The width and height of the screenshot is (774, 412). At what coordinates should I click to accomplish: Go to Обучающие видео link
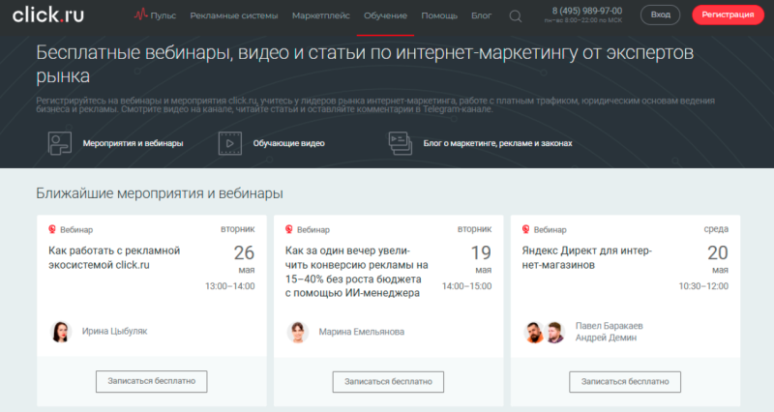(x=288, y=143)
